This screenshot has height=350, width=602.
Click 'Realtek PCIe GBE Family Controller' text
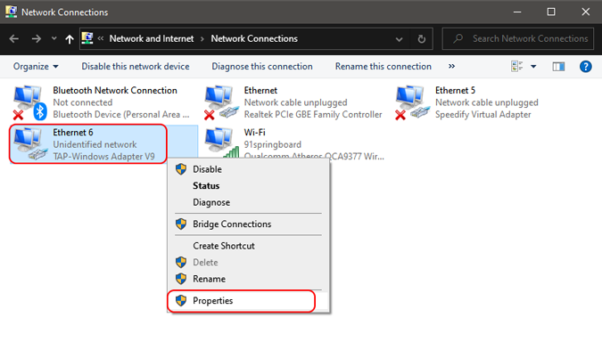tap(313, 115)
